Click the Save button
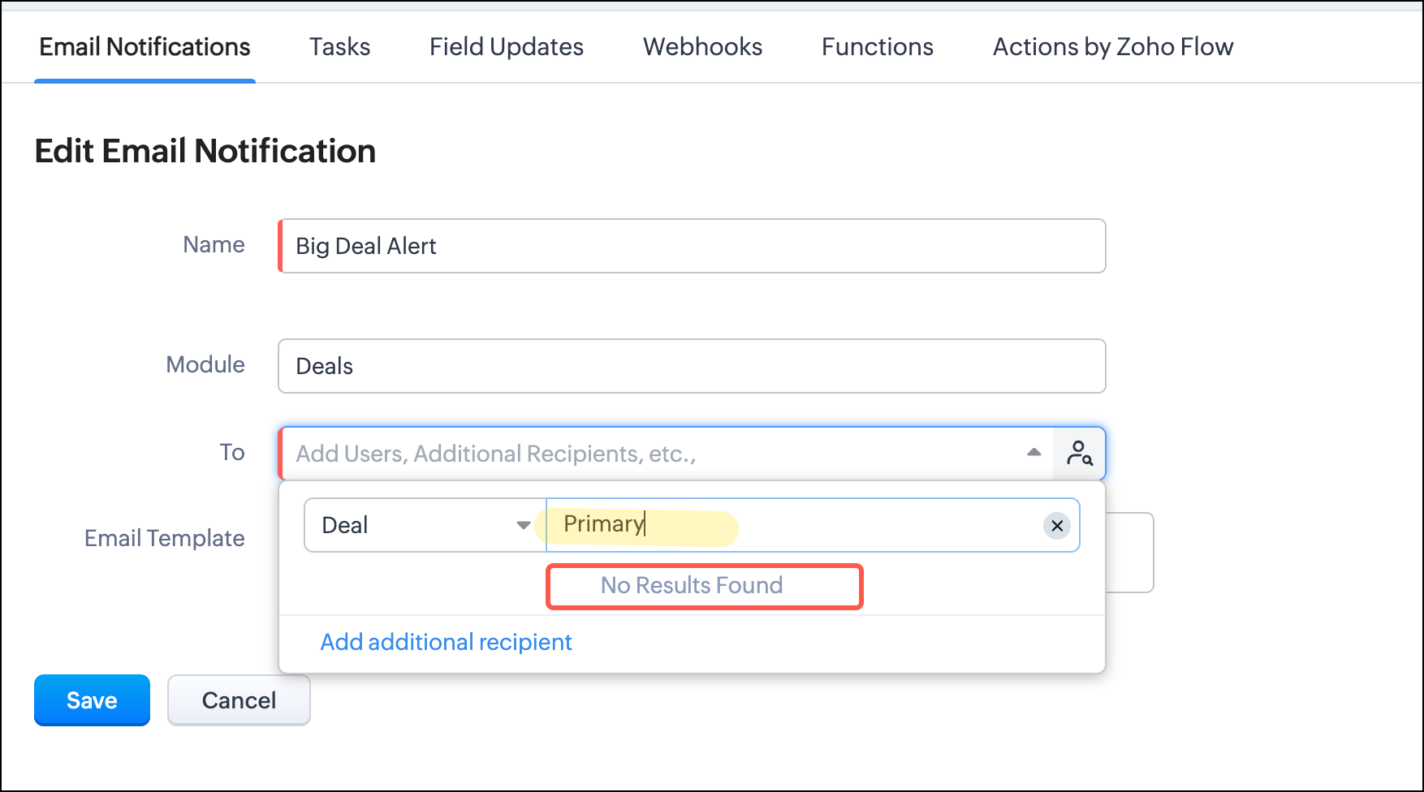The image size is (1424, 792). coord(92,699)
